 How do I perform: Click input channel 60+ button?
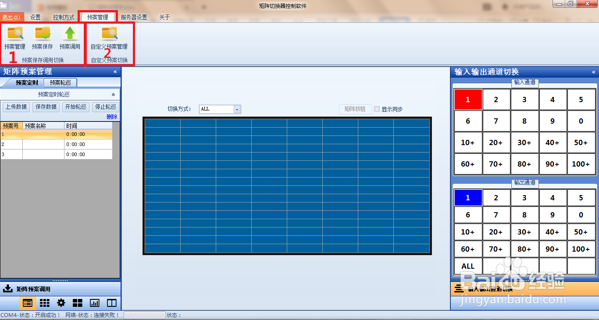(x=468, y=164)
